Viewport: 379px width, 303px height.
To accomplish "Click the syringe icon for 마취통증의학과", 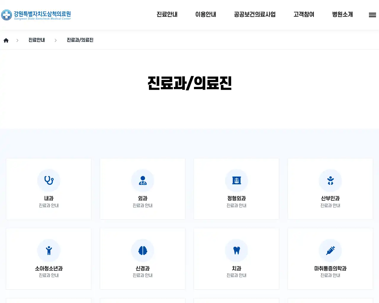I will pyautogui.click(x=330, y=251).
